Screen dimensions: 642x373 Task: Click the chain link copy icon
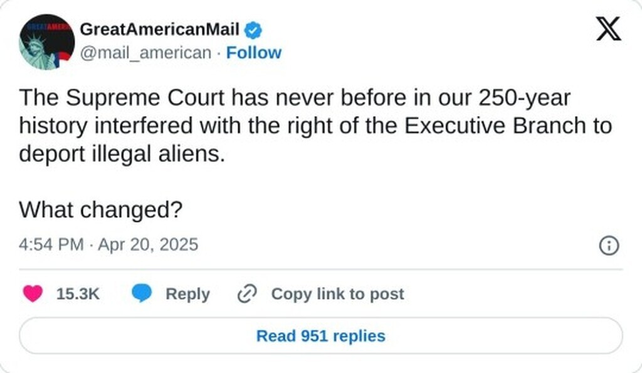coord(248,293)
